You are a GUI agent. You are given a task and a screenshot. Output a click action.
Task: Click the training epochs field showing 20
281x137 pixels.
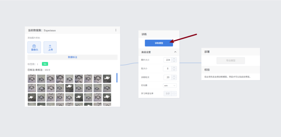(x=168, y=77)
